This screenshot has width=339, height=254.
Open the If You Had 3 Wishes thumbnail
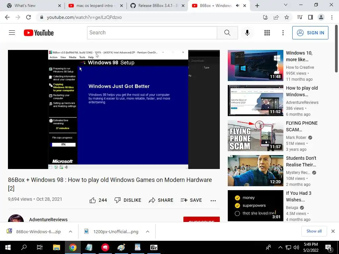pyautogui.click(x=255, y=206)
